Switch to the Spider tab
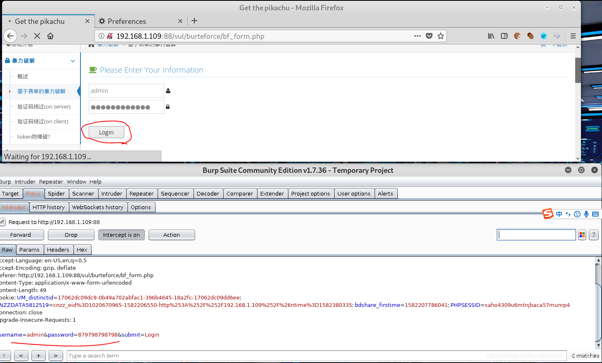Viewport: 602px width, 363px height. click(x=57, y=193)
